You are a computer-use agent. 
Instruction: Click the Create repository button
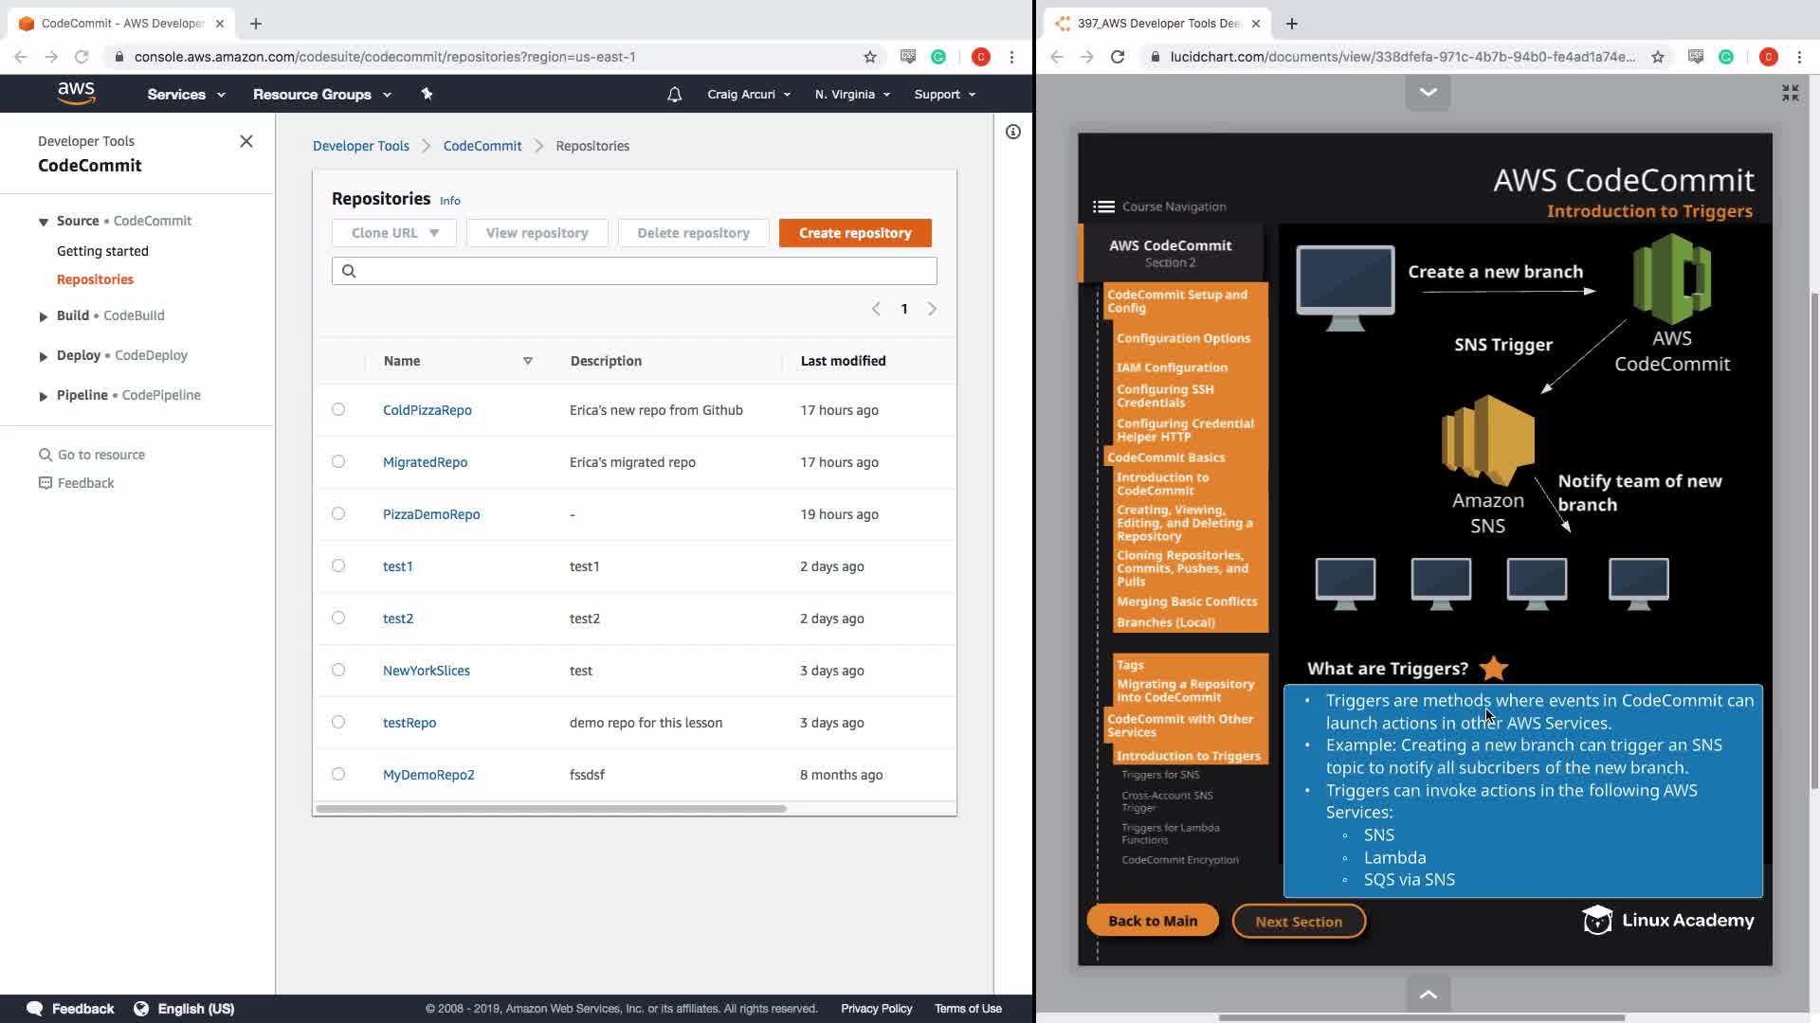pos(855,233)
